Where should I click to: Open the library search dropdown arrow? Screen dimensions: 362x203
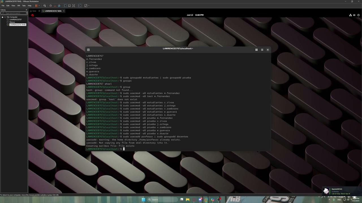click(x=27, y=13)
